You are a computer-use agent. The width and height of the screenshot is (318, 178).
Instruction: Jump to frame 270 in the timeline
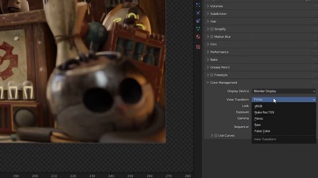click(168, 176)
